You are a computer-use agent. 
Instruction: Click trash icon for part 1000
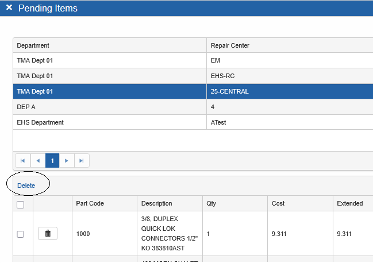[48, 234]
